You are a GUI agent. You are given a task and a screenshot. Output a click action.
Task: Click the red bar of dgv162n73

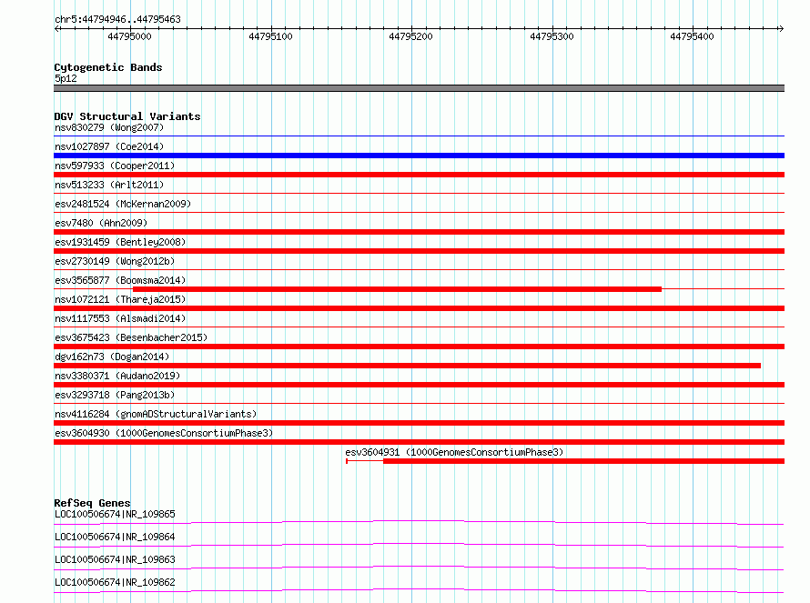[x=407, y=366]
